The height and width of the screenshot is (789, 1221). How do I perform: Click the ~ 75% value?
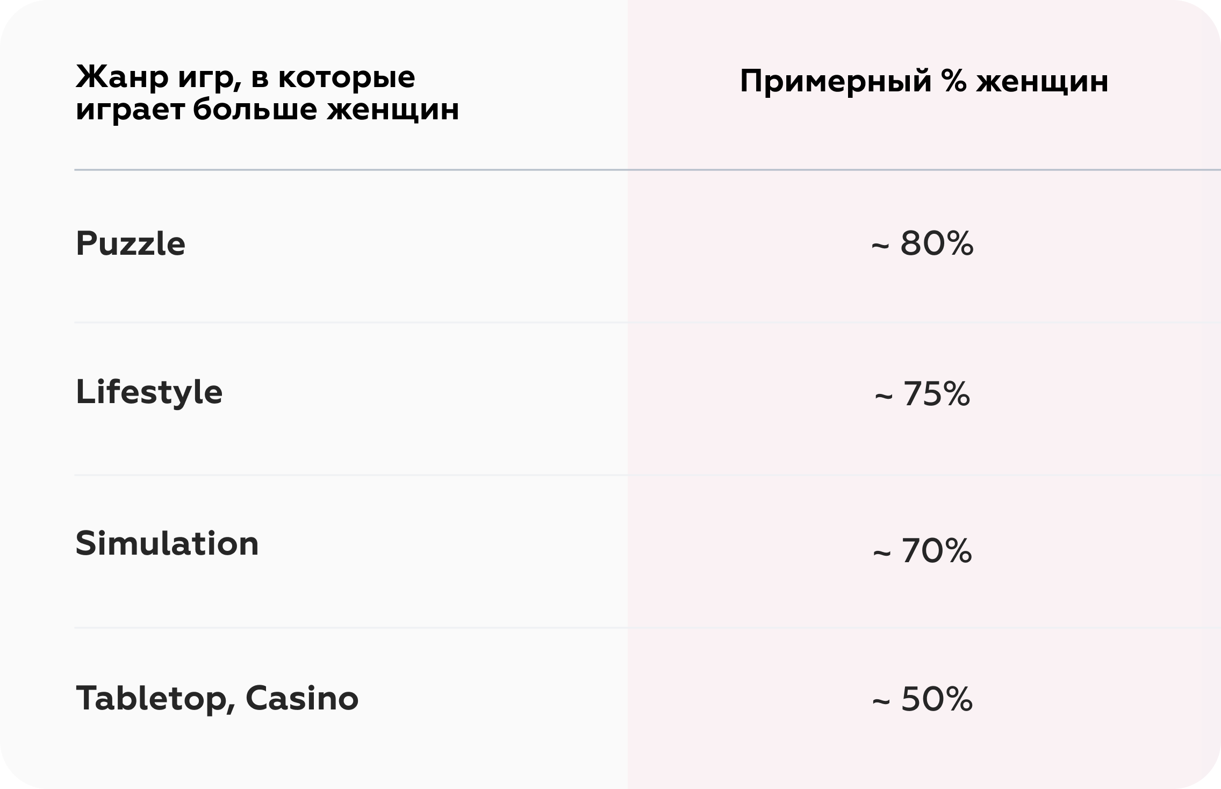922,394
